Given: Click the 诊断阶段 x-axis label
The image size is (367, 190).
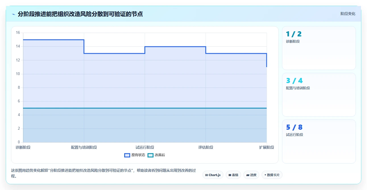Looking at the screenshot, I should 23,147.
